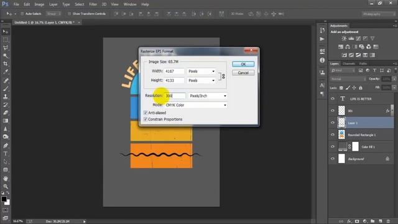
Task: Uncheck the Constrain Proportions checkbox
Action: (x=146, y=119)
